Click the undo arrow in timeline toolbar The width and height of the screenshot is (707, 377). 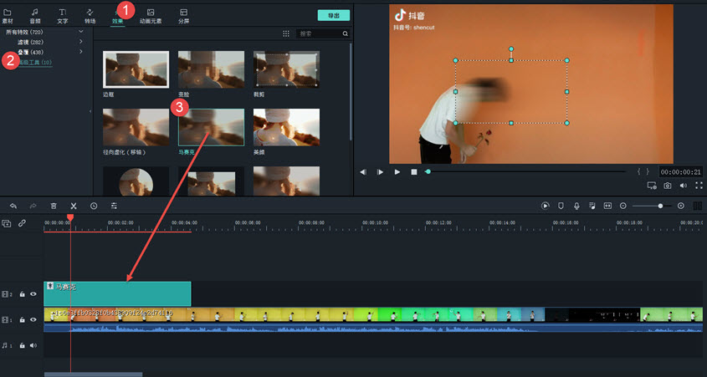(13, 206)
